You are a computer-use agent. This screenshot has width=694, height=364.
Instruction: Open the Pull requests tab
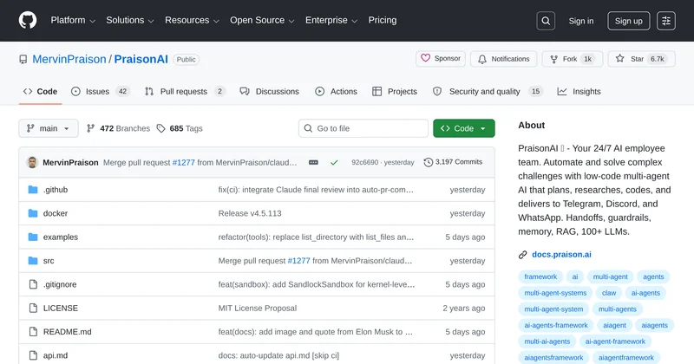(x=184, y=91)
